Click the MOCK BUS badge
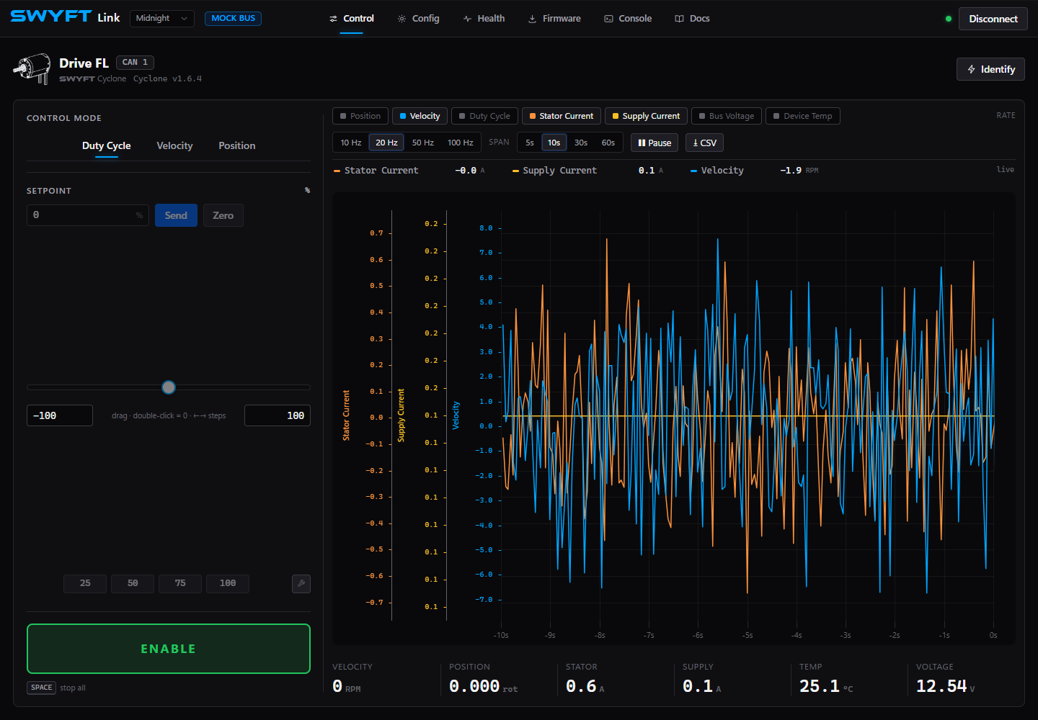This screenshot has height=720, width=1038. [x=233, y=18]
